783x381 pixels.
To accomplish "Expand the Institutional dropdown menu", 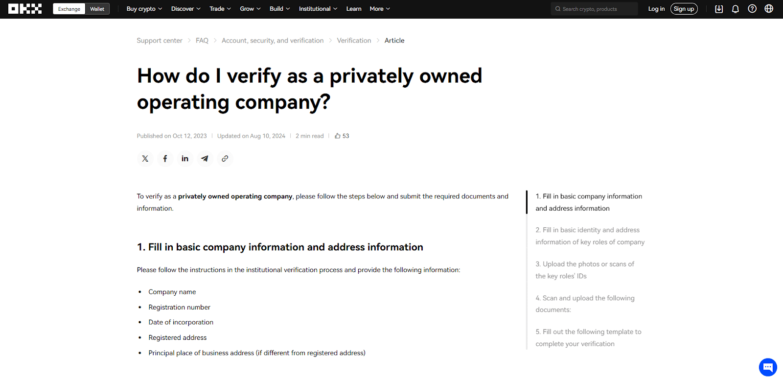I will pos(318,9).
